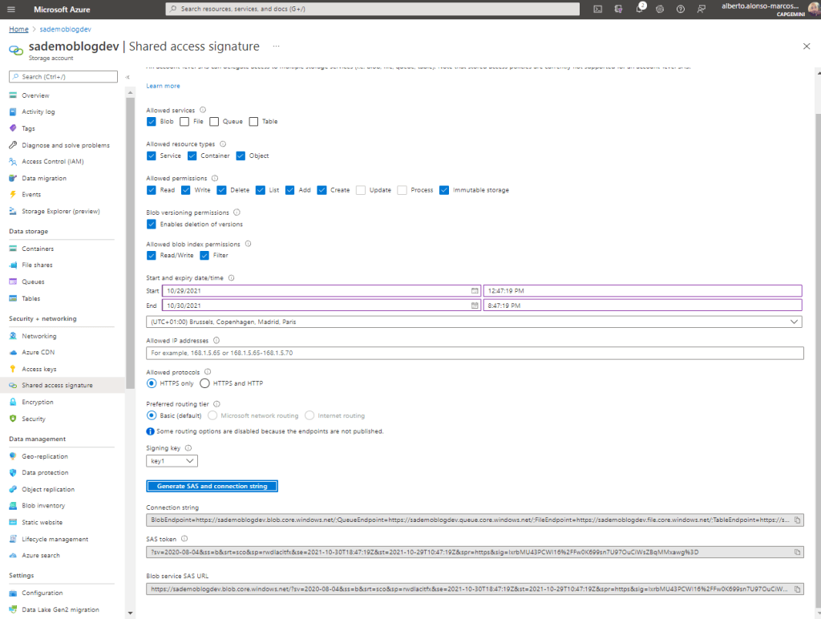Go to Containers under Data storage

click(x=38, y=249)
